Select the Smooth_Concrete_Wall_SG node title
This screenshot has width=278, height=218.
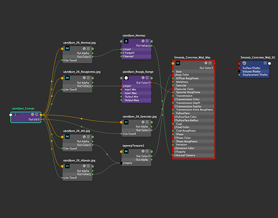[x=258, y=57]
